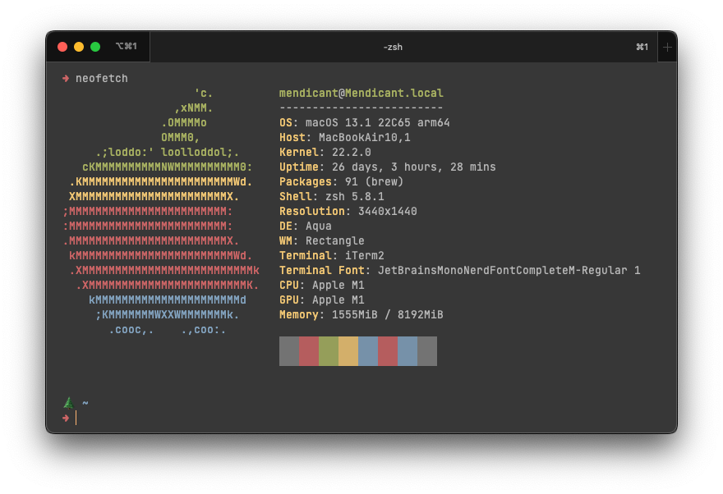Toggle fullscreen with the green traffic light
This screenshot has height=494, width=723.
pyautogui.click(x=94, y=47)
